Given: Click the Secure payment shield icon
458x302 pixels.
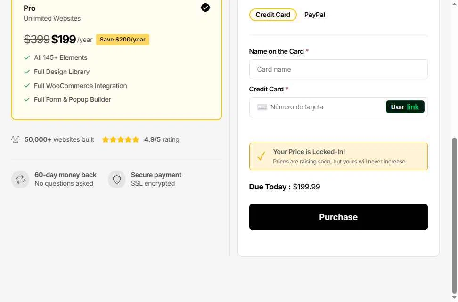Looking at the screenshot, I should 117,180.
